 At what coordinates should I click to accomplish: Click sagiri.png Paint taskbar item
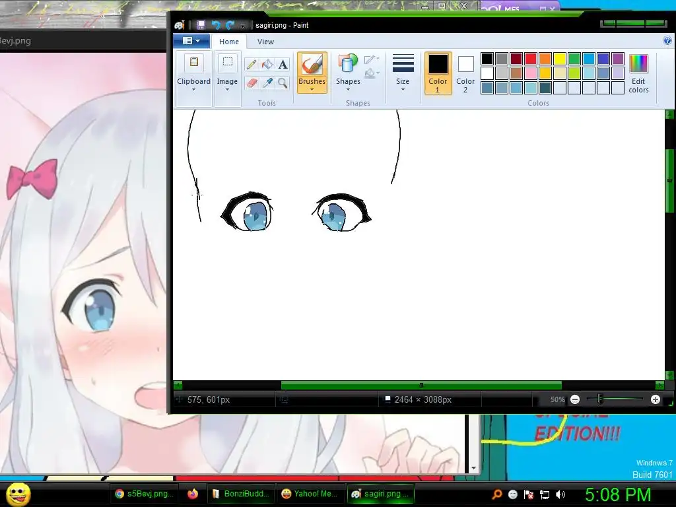(381, 494)
